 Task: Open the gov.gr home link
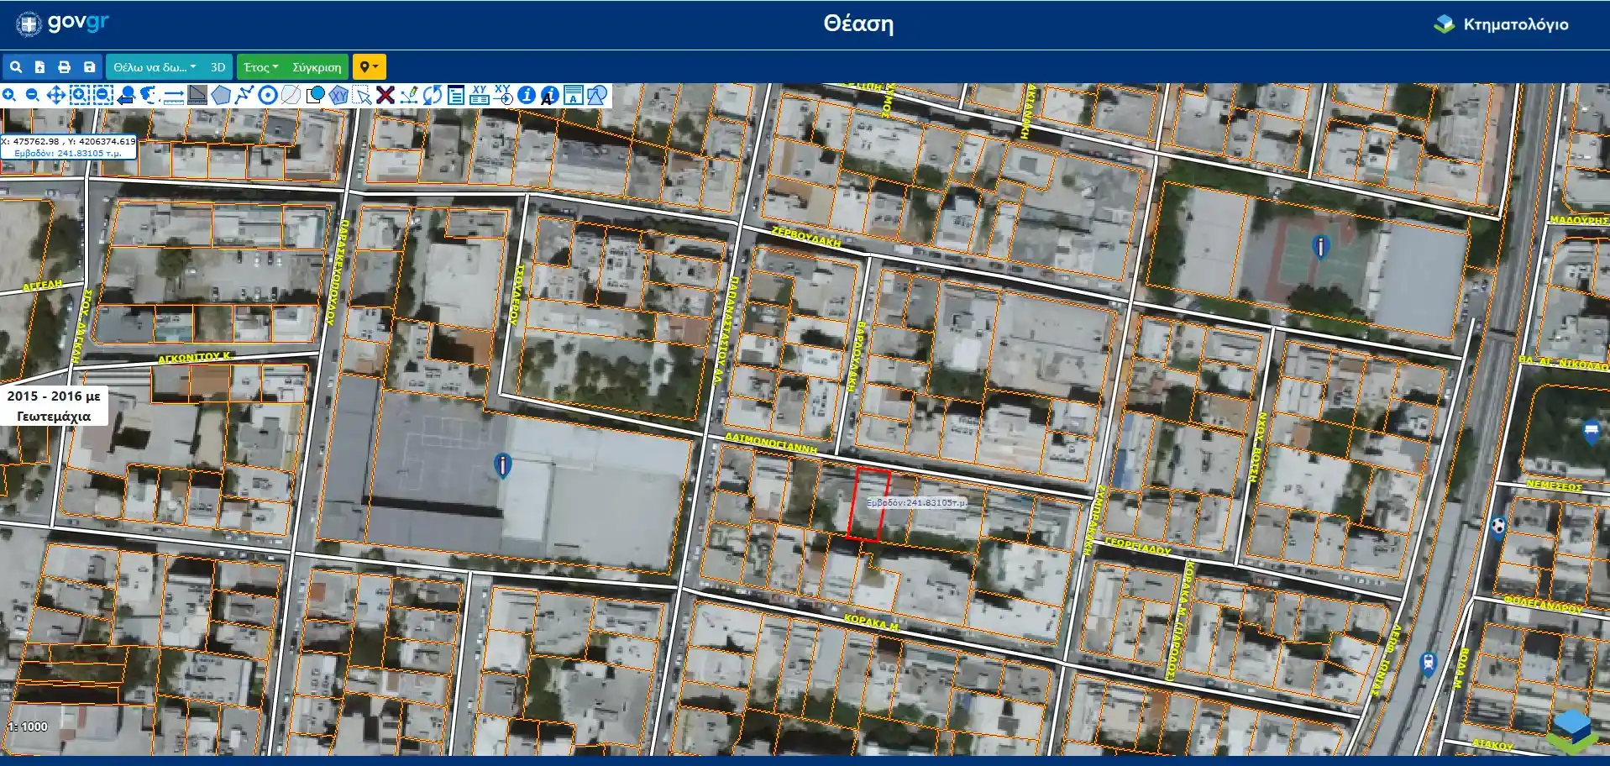point(63,24)
